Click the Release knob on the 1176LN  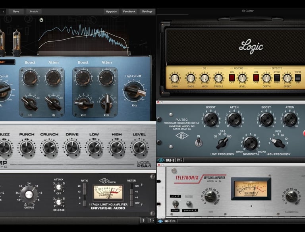click(x=58, y=202)
